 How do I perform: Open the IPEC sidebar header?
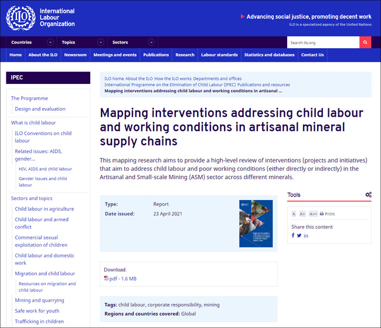48,77
